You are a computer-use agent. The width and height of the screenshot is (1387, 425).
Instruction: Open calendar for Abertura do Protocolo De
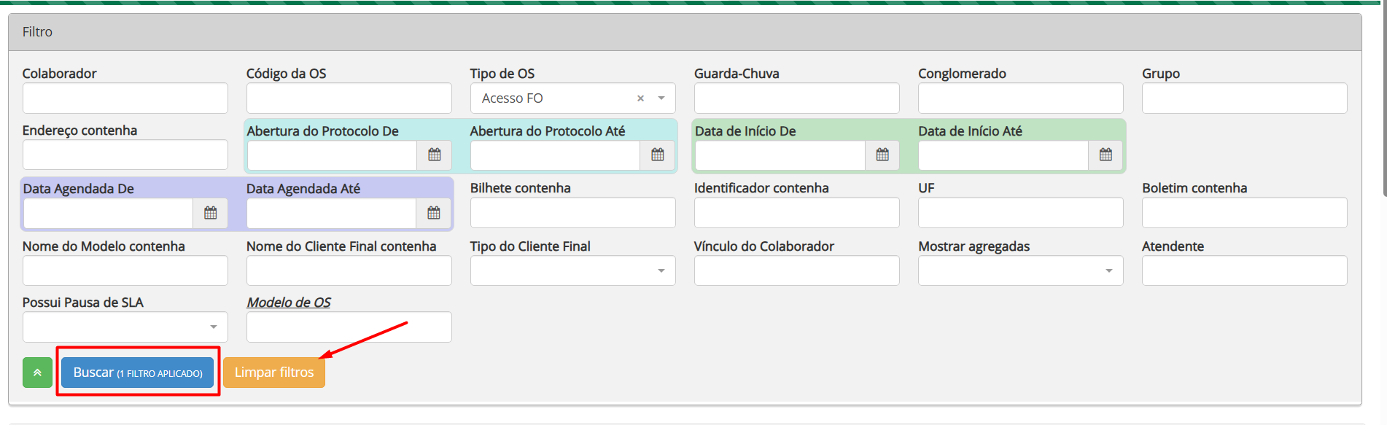point(435,155)
